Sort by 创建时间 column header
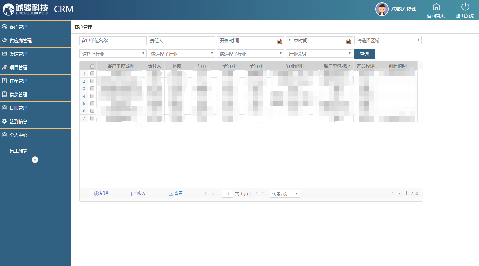The image size is (479, 266). 397,66
